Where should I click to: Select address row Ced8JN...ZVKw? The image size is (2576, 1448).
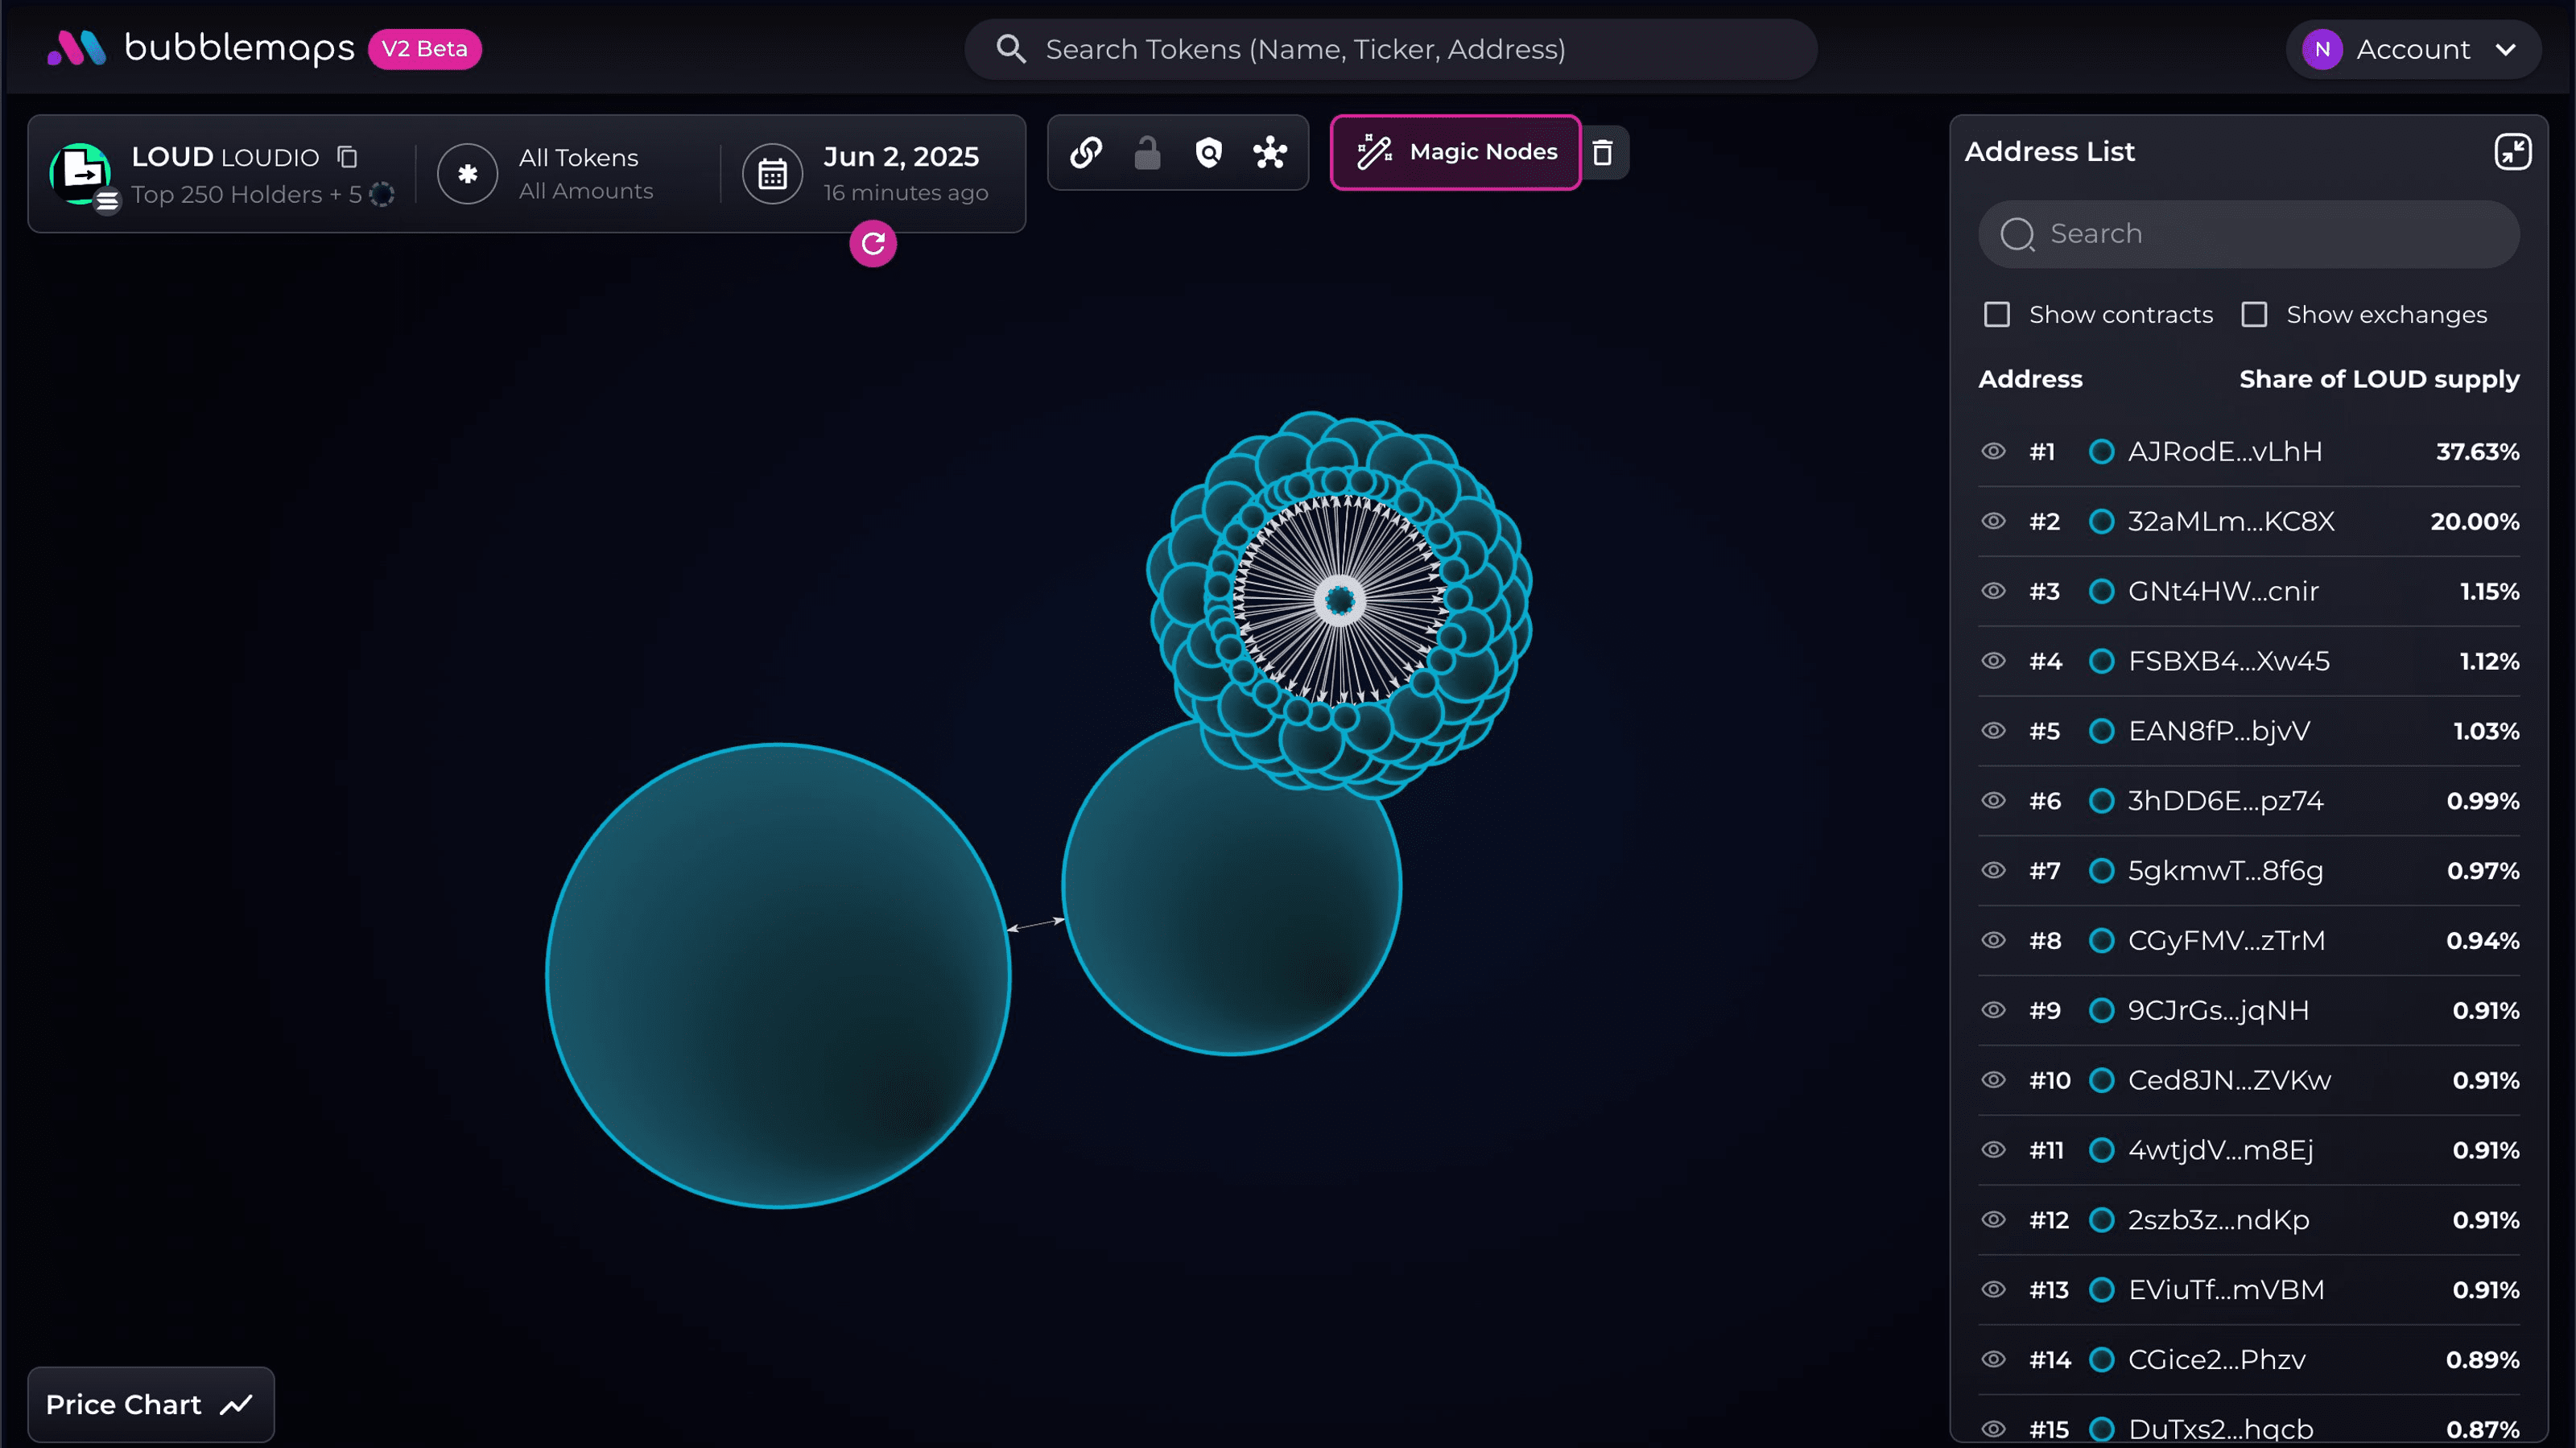click(x=2248, y=1080)
